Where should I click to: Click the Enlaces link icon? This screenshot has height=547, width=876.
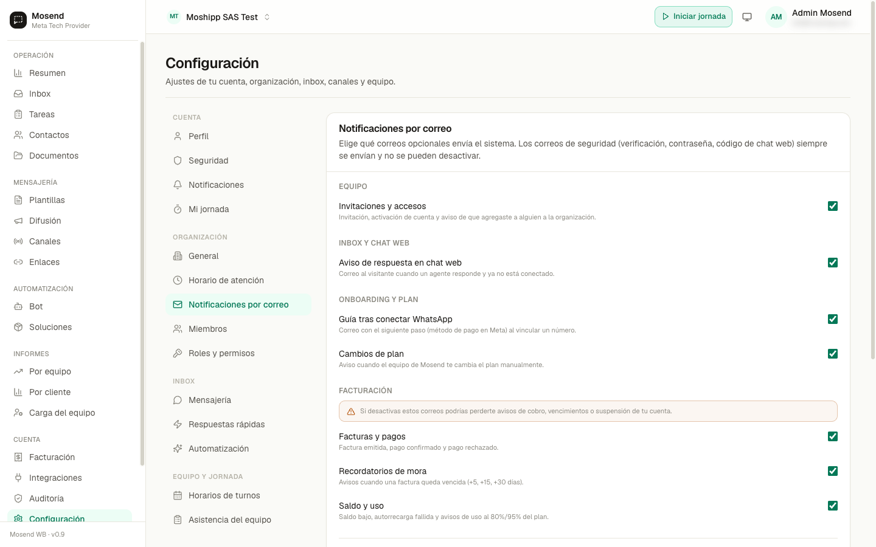(18, 262)
